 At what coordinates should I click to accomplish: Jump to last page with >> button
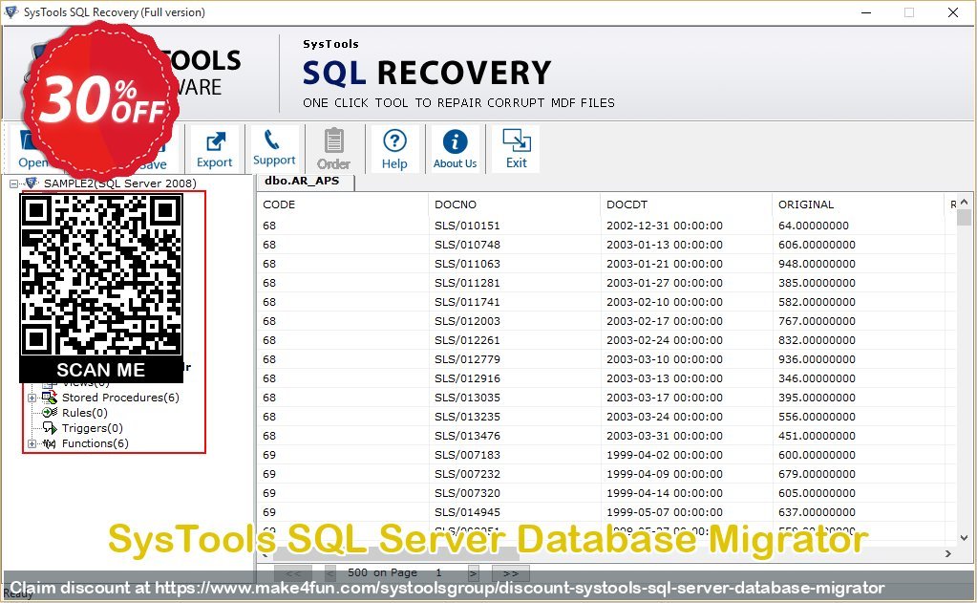(x=510, y=573)
